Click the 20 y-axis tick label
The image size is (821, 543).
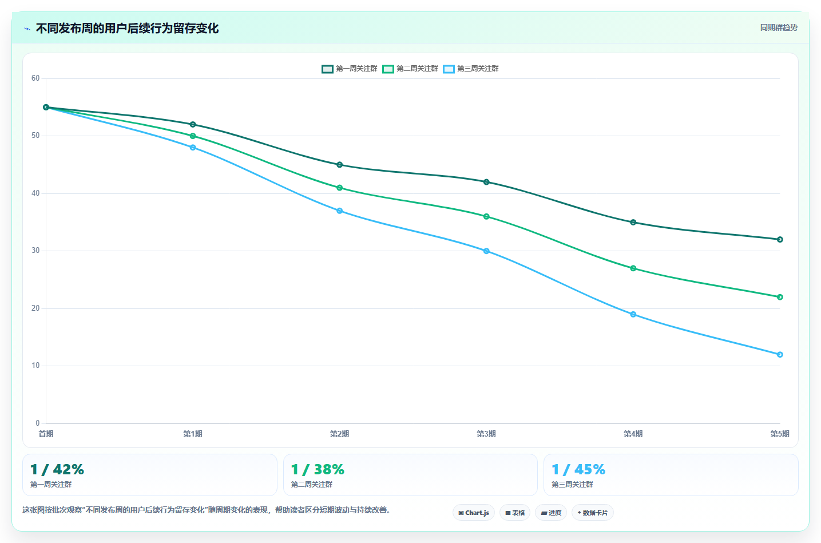(35, 308)
